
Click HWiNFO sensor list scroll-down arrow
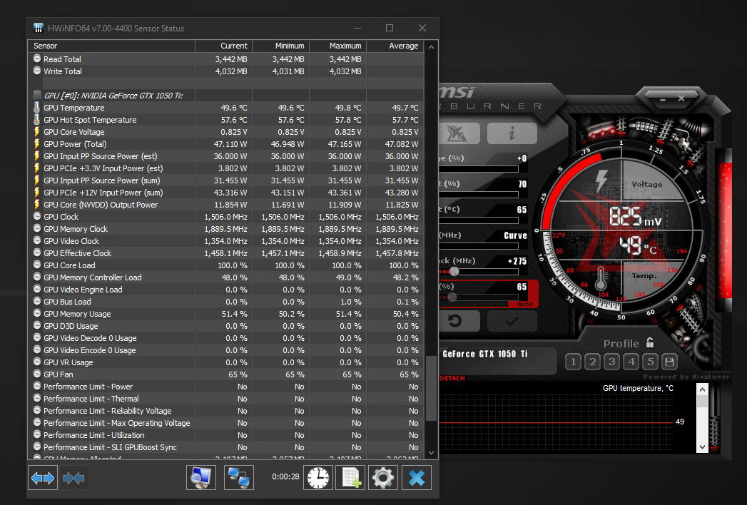pos(431,453)
